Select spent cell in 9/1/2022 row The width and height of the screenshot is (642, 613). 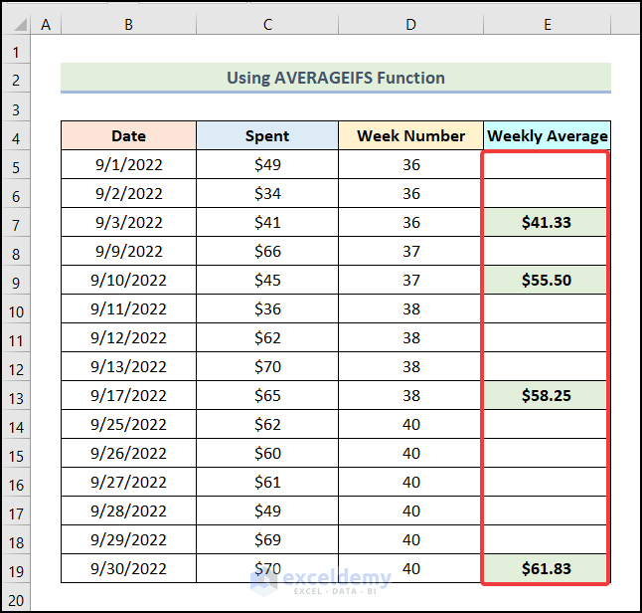point(267,164)
